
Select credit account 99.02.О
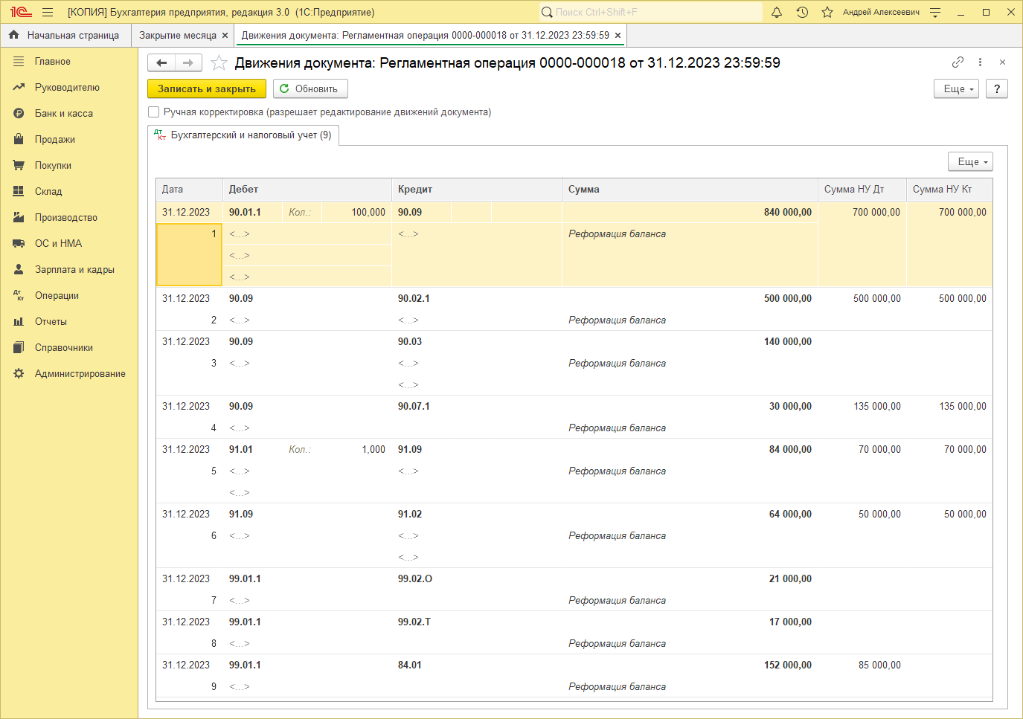tap(415, 579)
